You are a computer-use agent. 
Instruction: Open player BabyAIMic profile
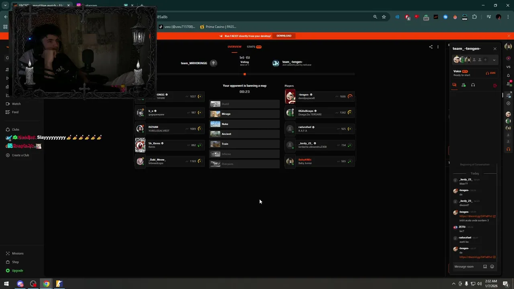320,161
